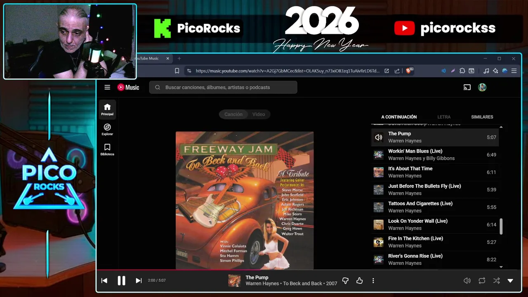
Task: Select the A CONTINUACIÓN tab
Action: [x=399, y=117]
